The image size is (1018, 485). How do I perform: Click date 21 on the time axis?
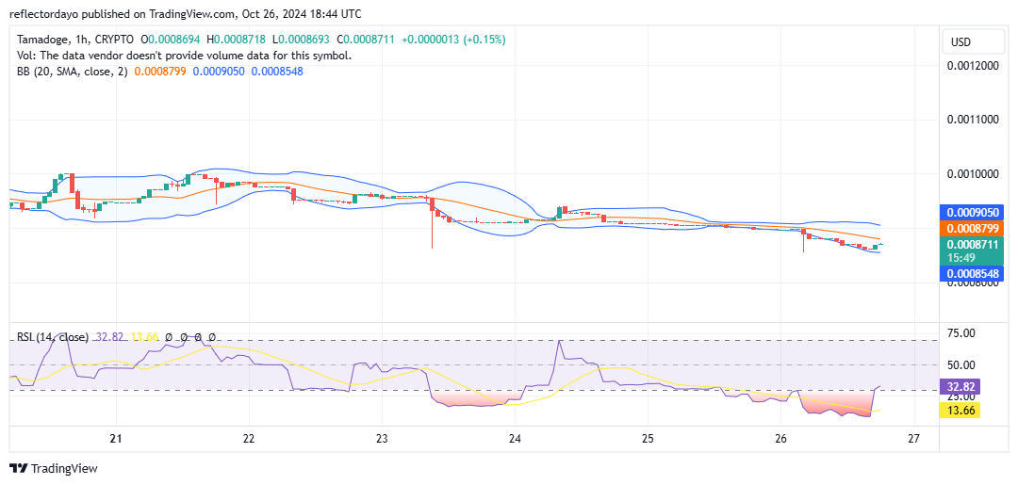click(117, 439)
